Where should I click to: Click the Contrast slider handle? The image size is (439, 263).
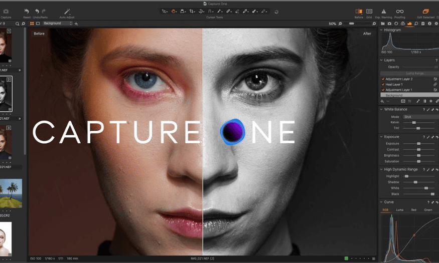418,149
